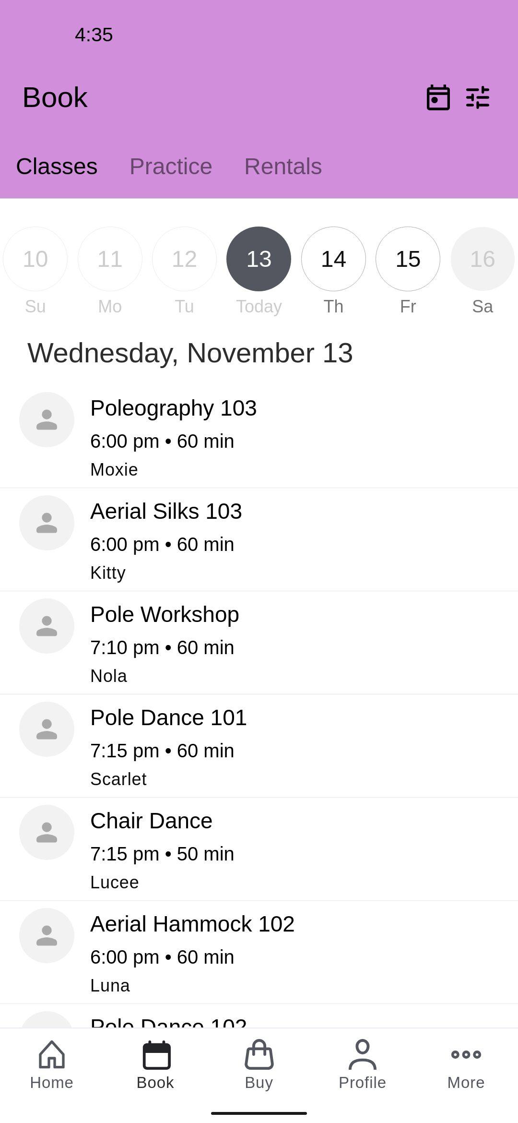Viewport: 518px width, 1123px height.
Task: Tap Kitty's avatar beside Aerial Silks 103
Action: (x=47, y=523)
